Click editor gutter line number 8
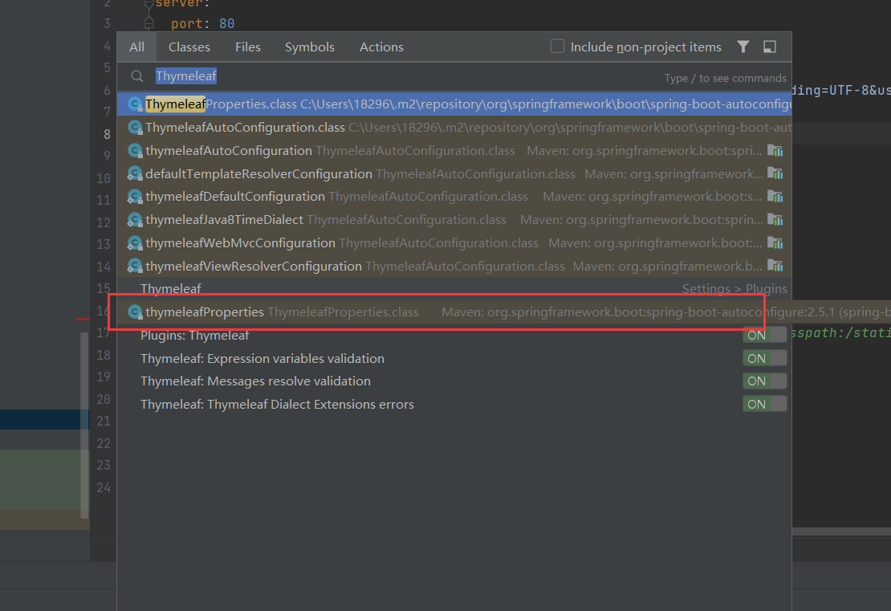This screenshot has width=891, height=611. (107, 134)
